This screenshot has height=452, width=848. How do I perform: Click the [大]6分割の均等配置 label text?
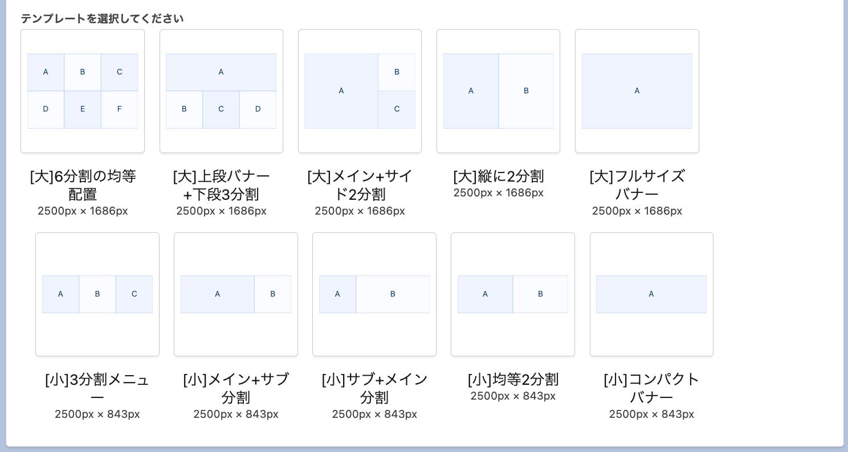click(x=83, y=185)
